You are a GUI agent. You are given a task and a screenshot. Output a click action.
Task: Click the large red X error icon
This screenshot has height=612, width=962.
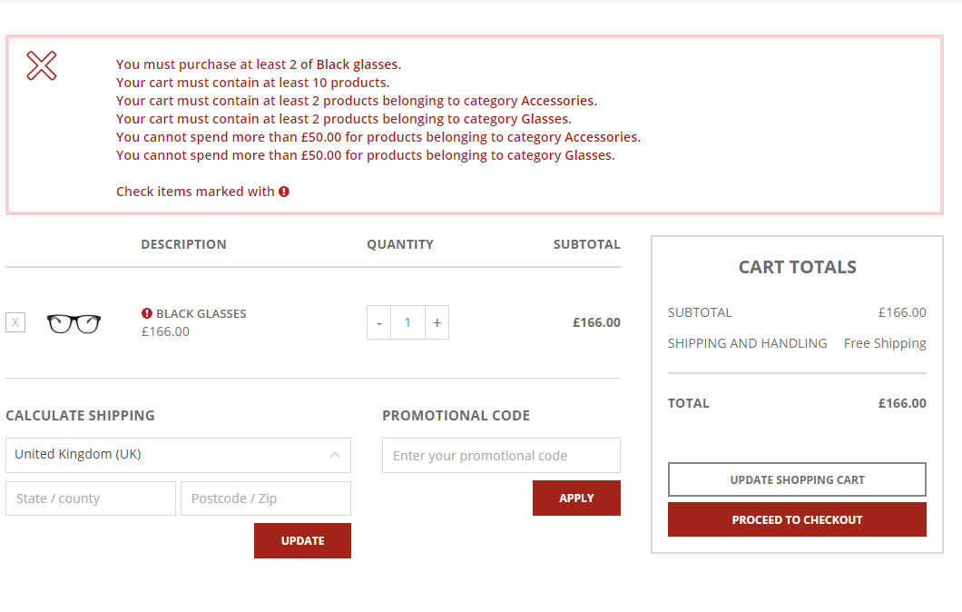42,65
